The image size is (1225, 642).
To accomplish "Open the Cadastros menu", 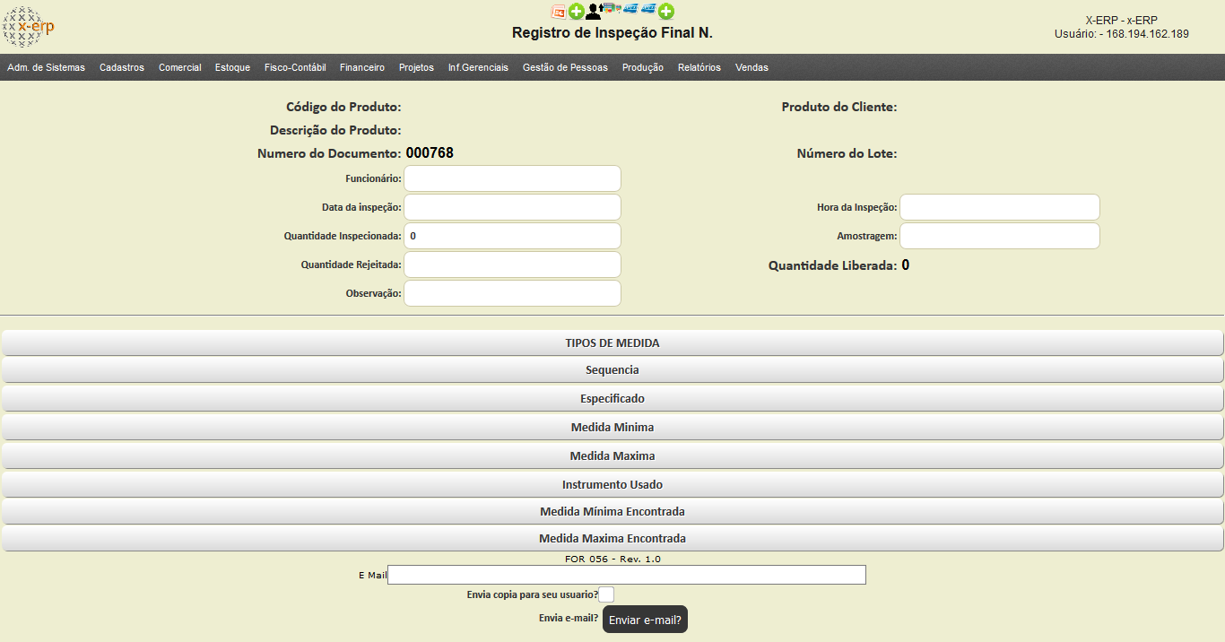I will (122, 67).
